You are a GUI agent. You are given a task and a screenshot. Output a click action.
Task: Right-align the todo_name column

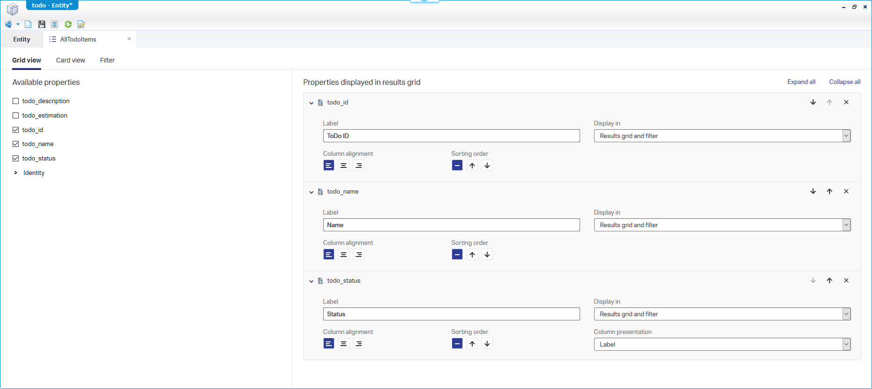[x=358, y=255]
